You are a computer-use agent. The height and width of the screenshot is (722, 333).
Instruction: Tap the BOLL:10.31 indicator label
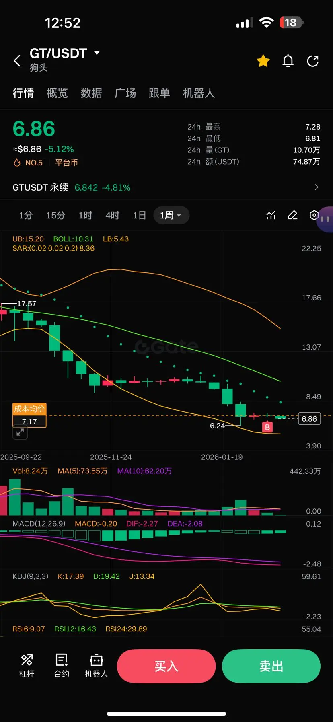click(73, 239)
